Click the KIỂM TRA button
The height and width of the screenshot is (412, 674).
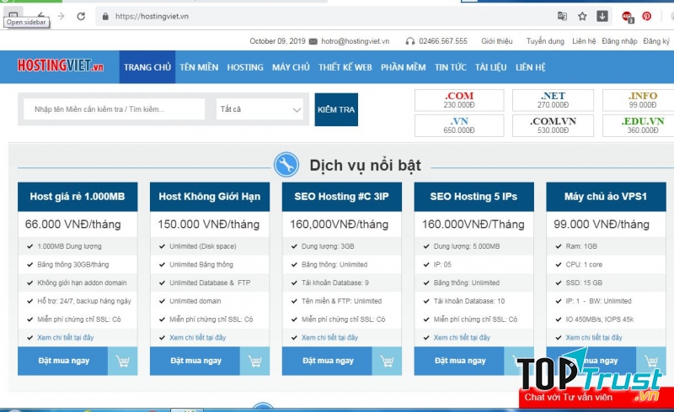[336, 109]
